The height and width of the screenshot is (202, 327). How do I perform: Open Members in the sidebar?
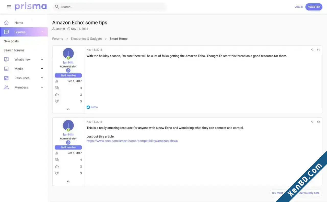(x=21, y=87)
